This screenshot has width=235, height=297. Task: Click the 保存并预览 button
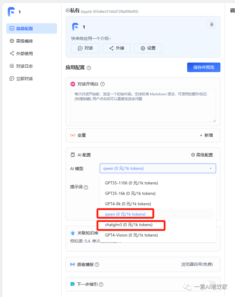(x=204, y=67)
